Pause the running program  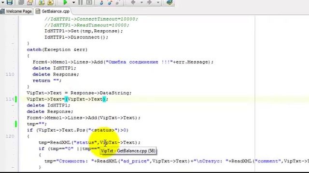click(81, 2)
